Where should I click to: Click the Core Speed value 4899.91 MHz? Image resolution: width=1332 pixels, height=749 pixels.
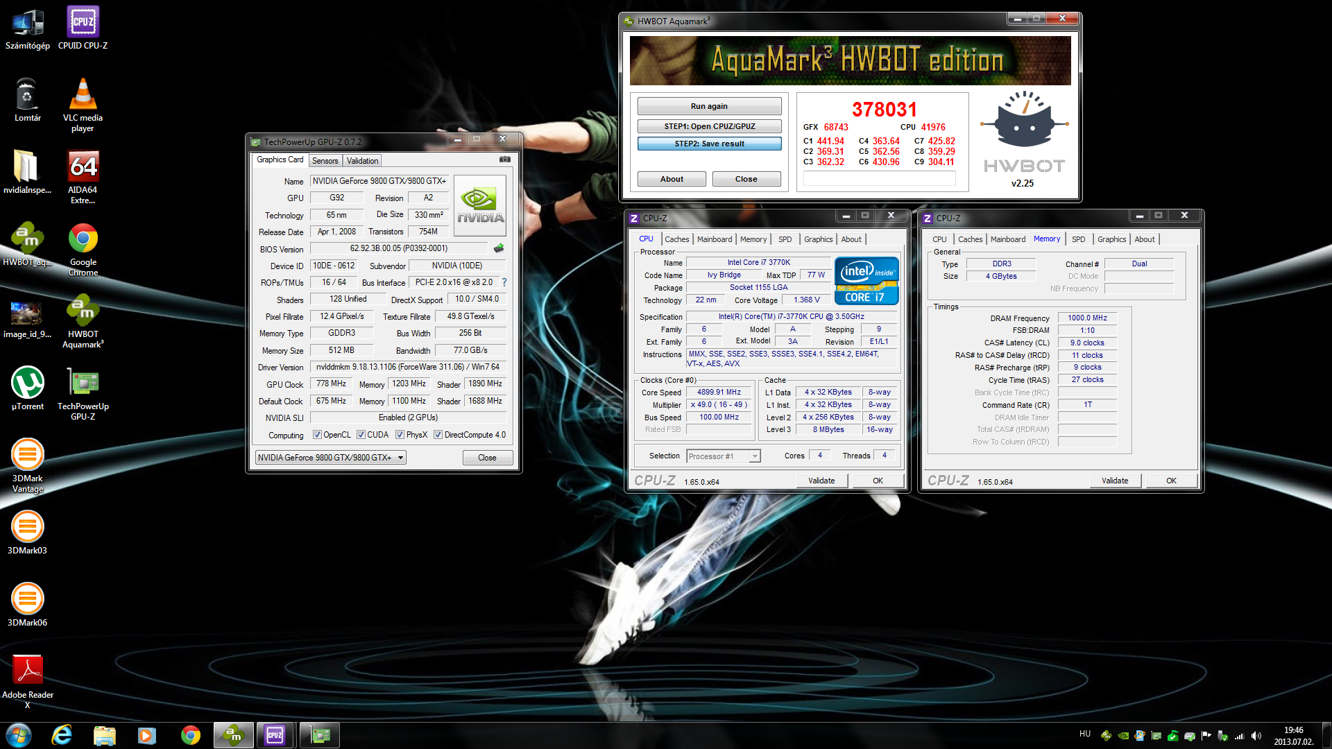[719, 392]
